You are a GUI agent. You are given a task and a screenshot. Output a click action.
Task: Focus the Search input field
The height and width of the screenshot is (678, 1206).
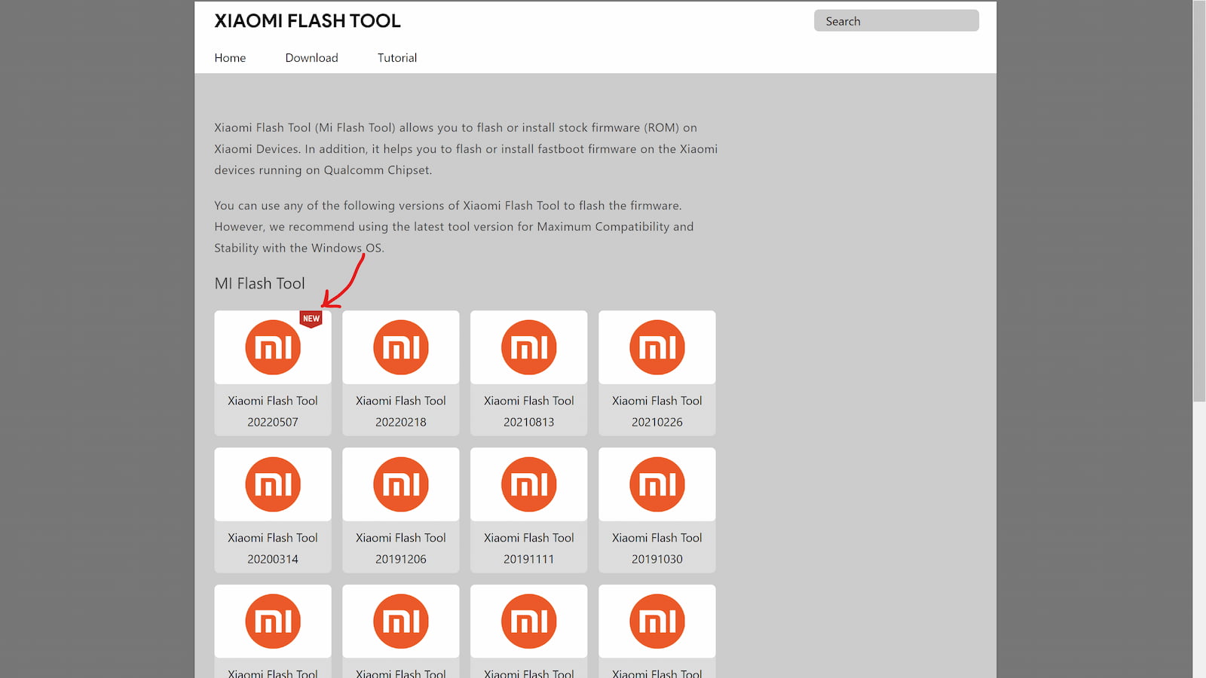pos(896,21)
